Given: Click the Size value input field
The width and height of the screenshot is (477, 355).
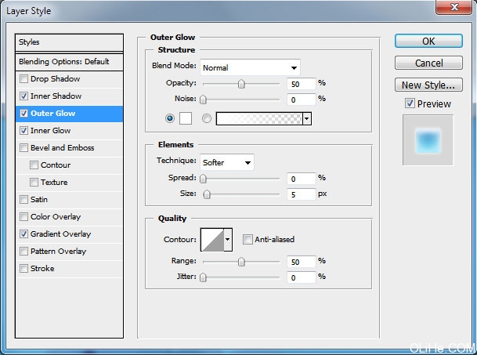Looking at the screenshot, I should (300, 194).
